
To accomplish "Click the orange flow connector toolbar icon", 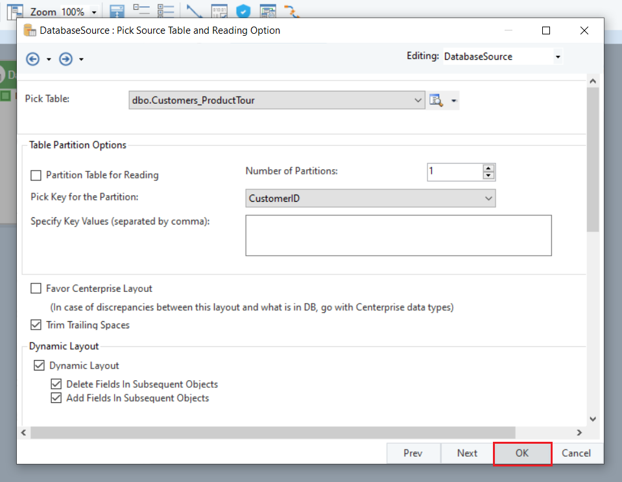I will click(292, 11).
